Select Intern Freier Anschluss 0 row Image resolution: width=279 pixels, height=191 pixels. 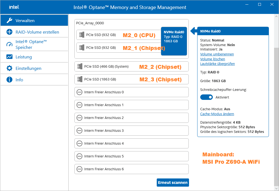132,92
